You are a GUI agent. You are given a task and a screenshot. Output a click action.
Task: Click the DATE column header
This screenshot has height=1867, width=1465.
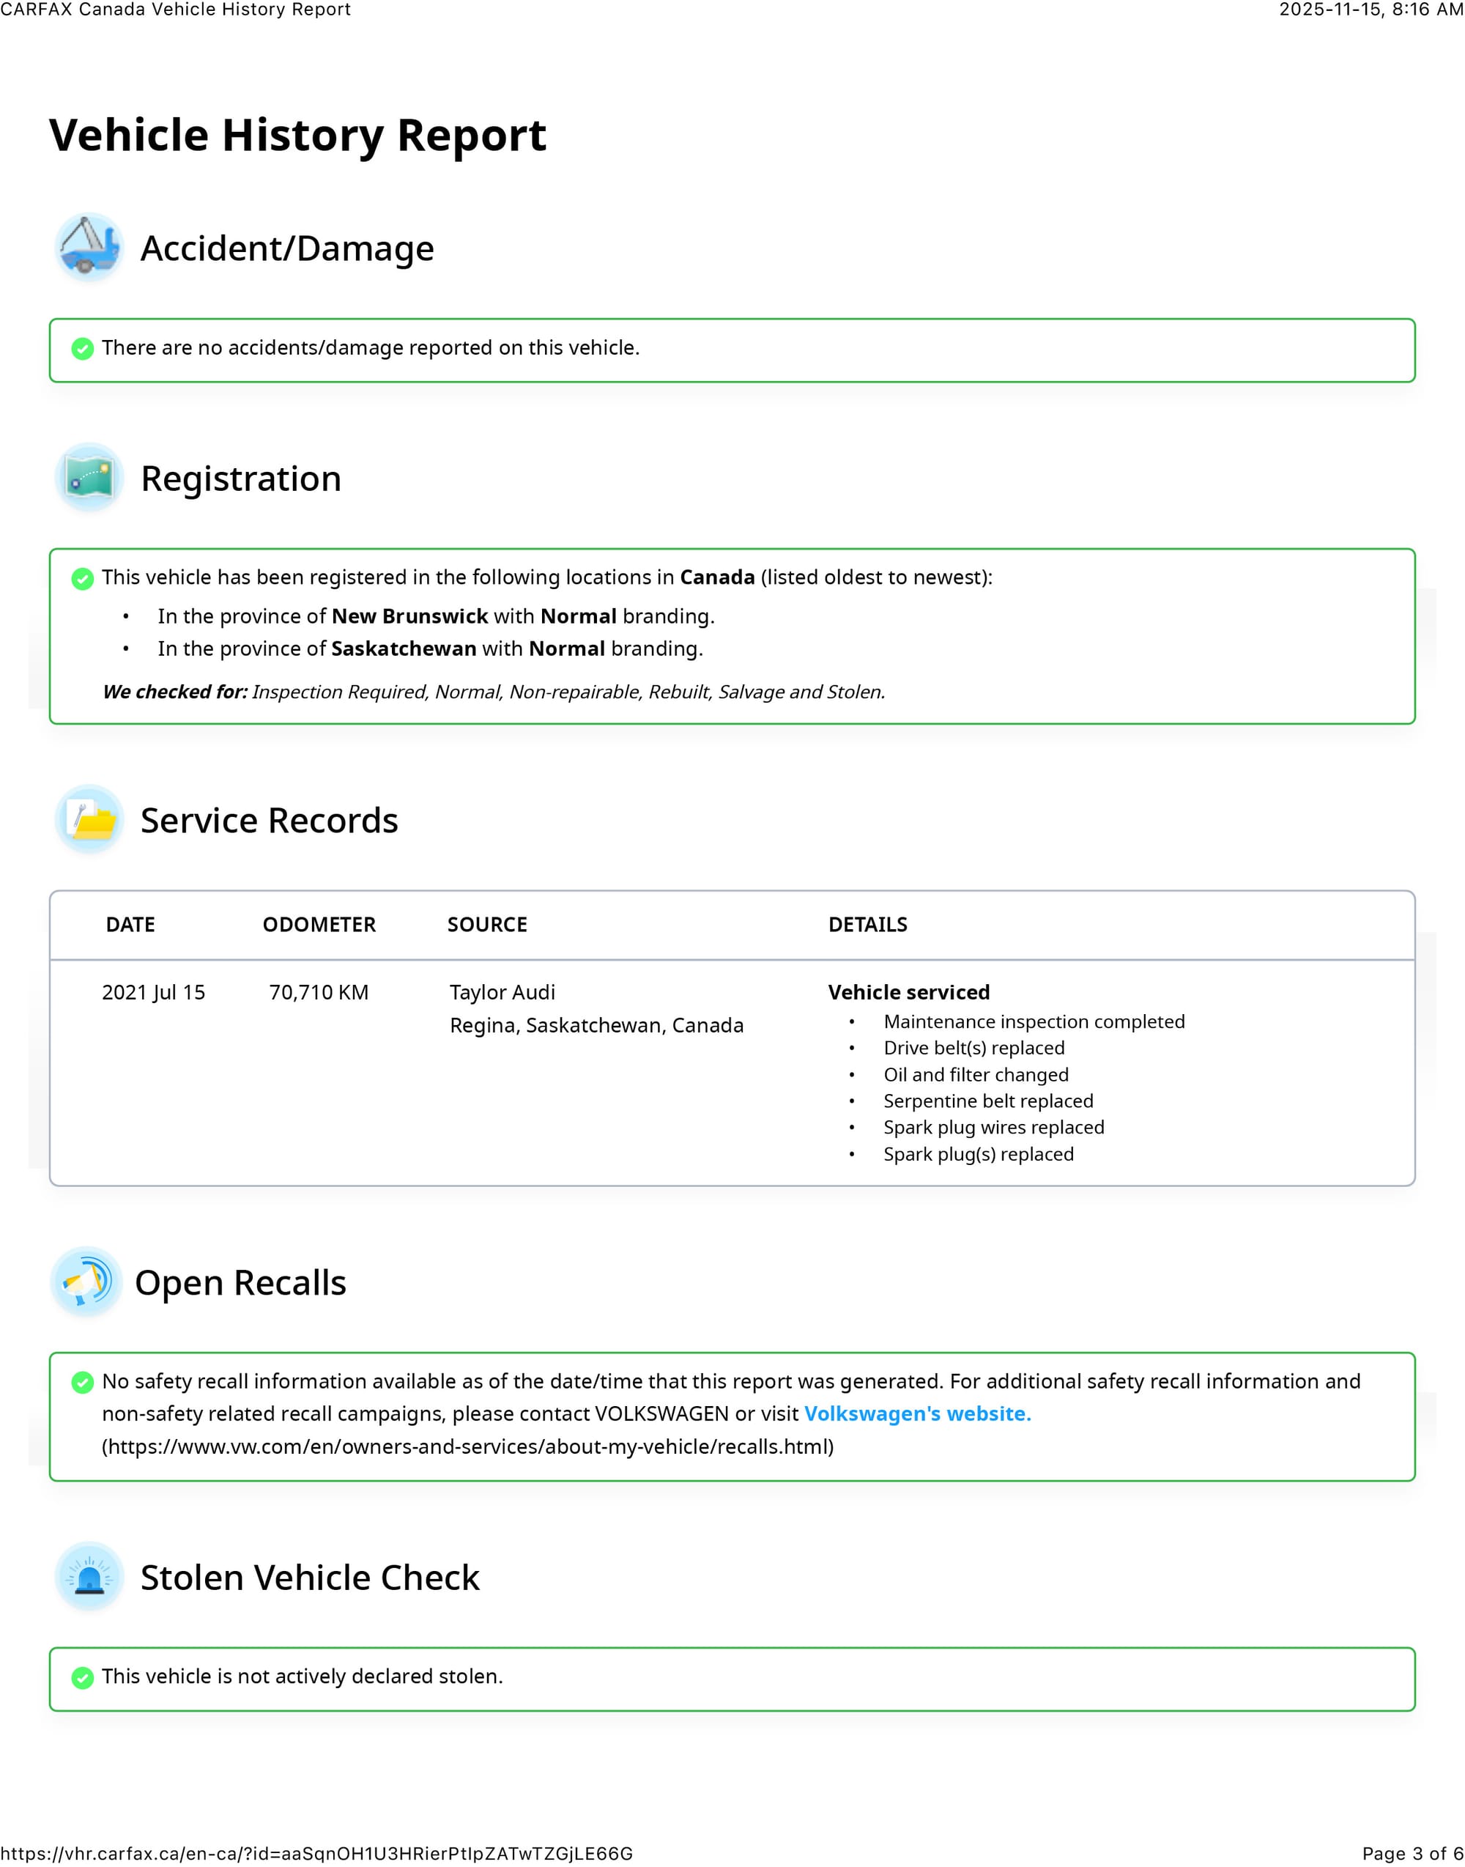(x=130, y=924)
